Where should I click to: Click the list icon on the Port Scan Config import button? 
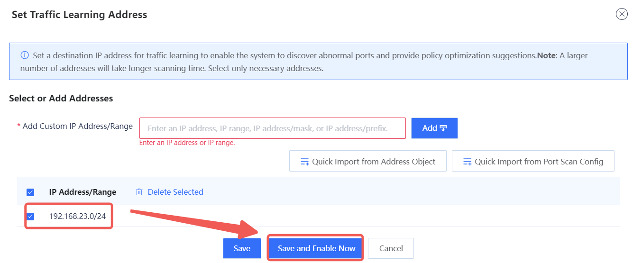tap(468, 162)
